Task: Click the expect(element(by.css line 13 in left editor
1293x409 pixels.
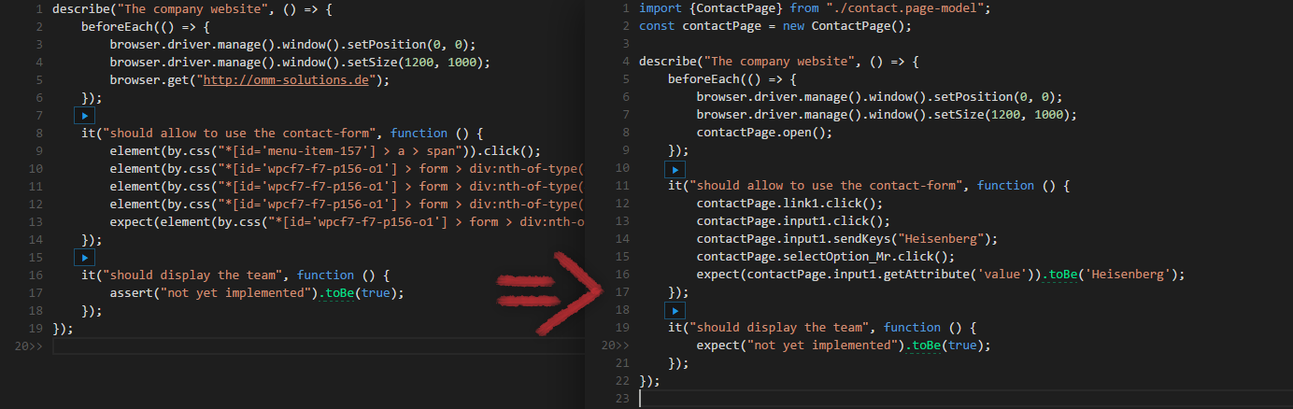Action: 346,222
